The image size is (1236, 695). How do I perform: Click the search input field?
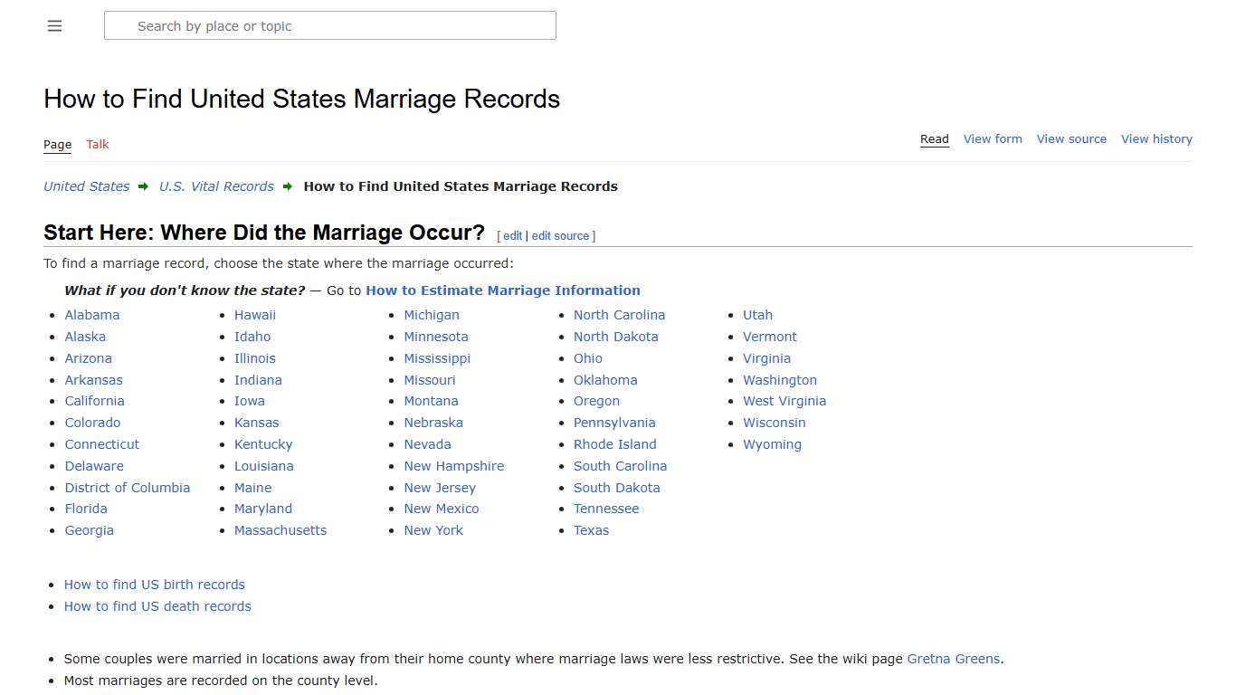coord(329,25)
